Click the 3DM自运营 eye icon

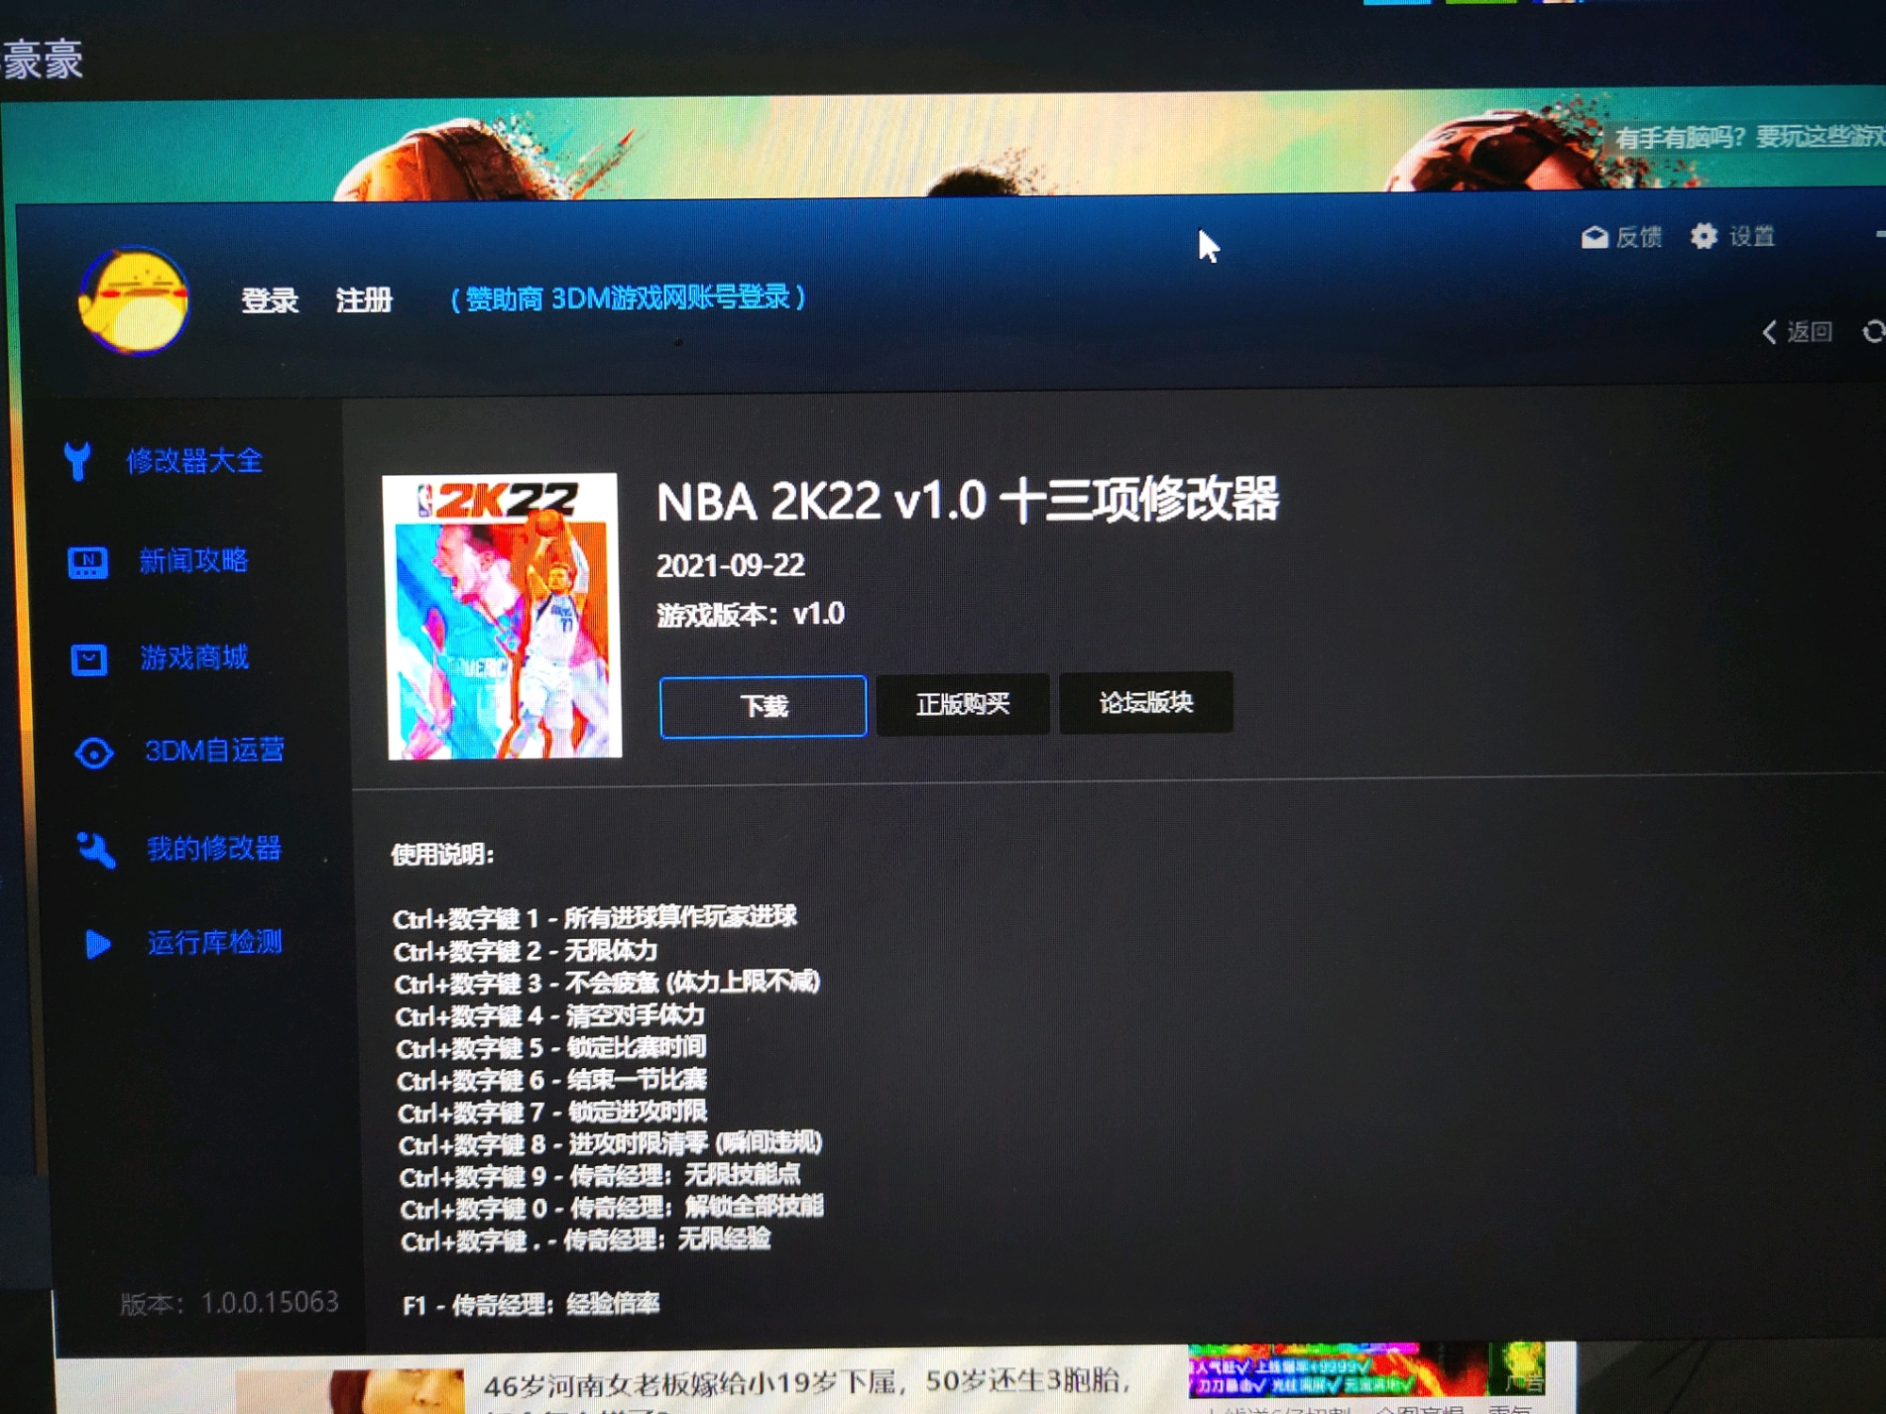pyautogui.click(x=93, y=753)
